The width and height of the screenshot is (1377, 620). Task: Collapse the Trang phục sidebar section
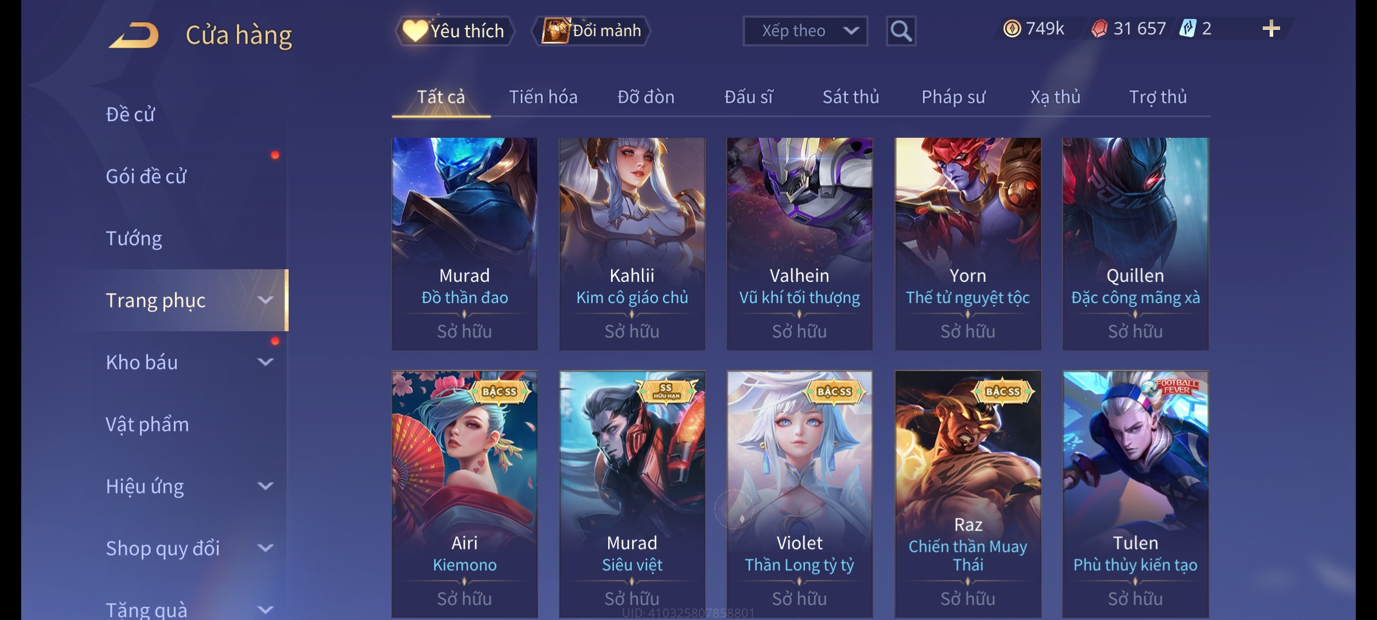[266, 300]
